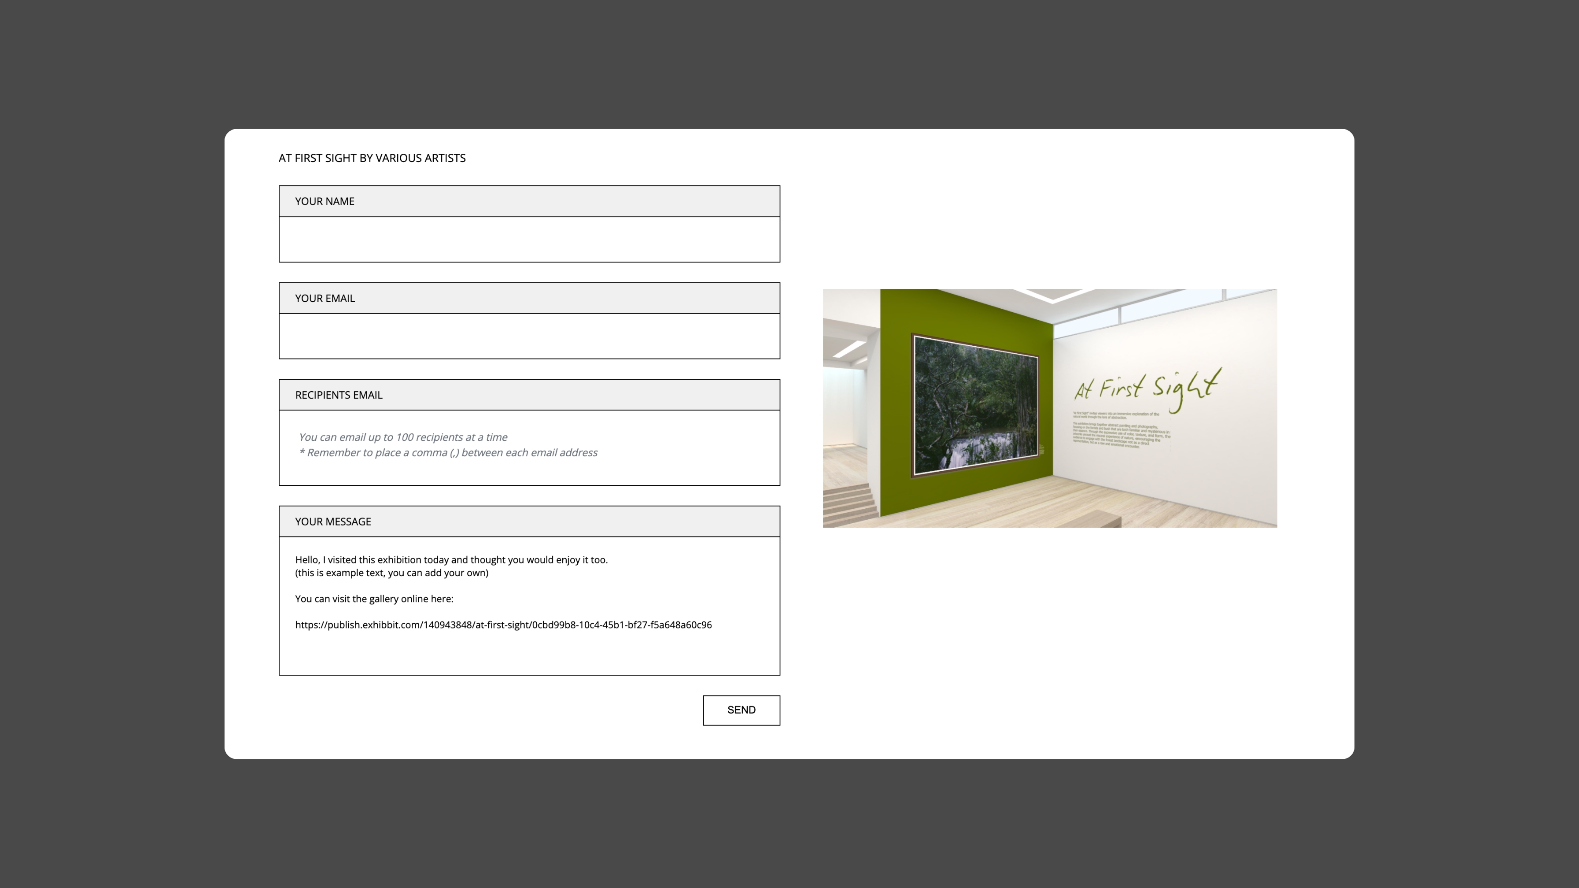Click the SEND button

point(741,710)
